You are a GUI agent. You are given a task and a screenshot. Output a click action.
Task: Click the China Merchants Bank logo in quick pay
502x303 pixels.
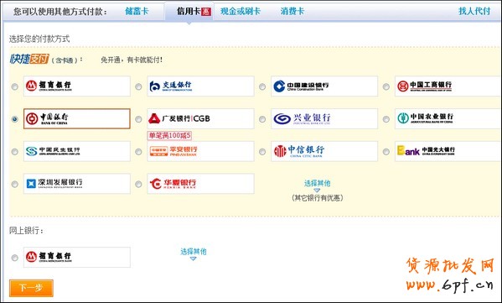(77, 86)
